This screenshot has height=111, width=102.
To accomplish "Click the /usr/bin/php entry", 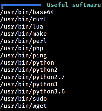I will (22, 48).
